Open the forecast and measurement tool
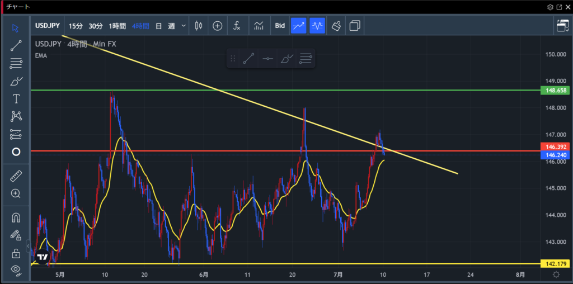Screen dimensions: 573x284 coord(16,134)
